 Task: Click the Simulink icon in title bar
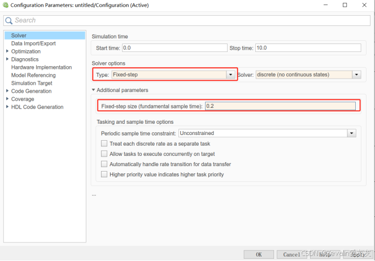(6, 5)
